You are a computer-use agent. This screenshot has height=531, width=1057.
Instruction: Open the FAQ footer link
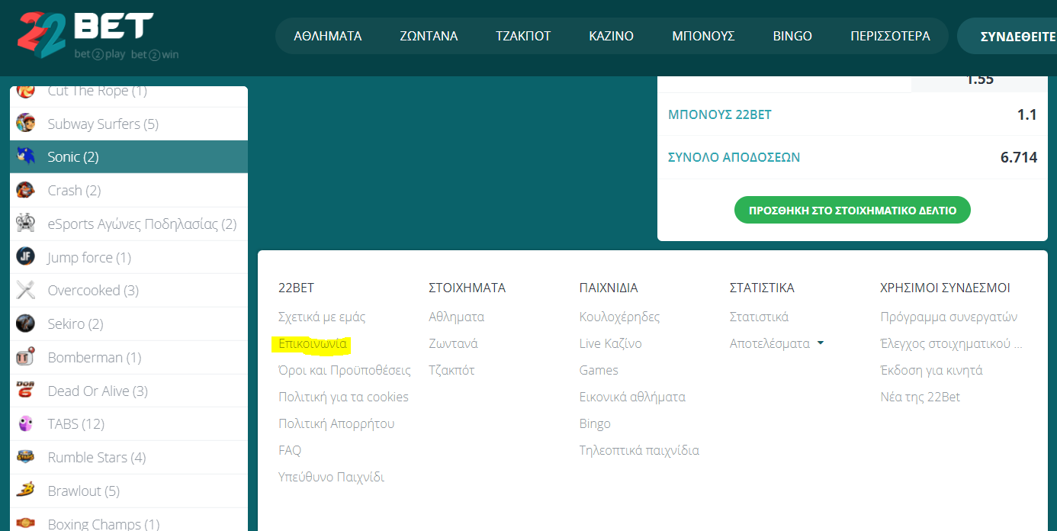pyautogui.click(x=290, y=450)
